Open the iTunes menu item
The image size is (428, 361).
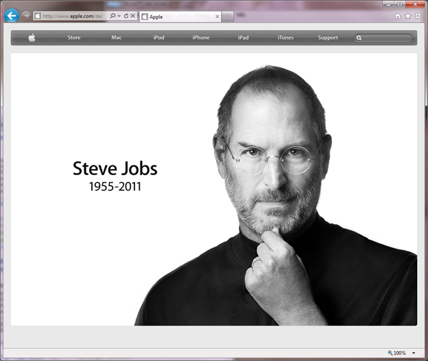(x=286, y=37)
